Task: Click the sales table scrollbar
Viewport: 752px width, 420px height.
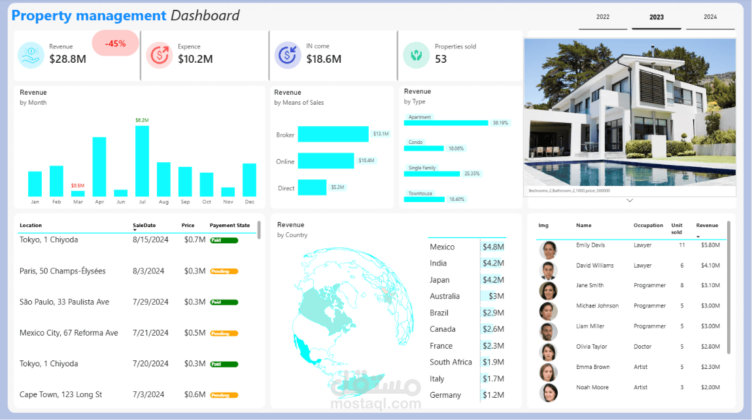Action: point(259,230)
